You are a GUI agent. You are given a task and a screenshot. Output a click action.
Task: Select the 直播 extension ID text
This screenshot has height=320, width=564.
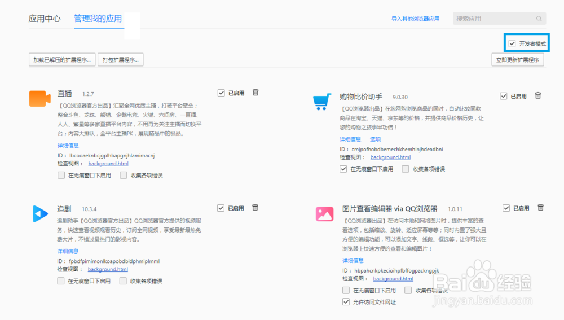112,156
